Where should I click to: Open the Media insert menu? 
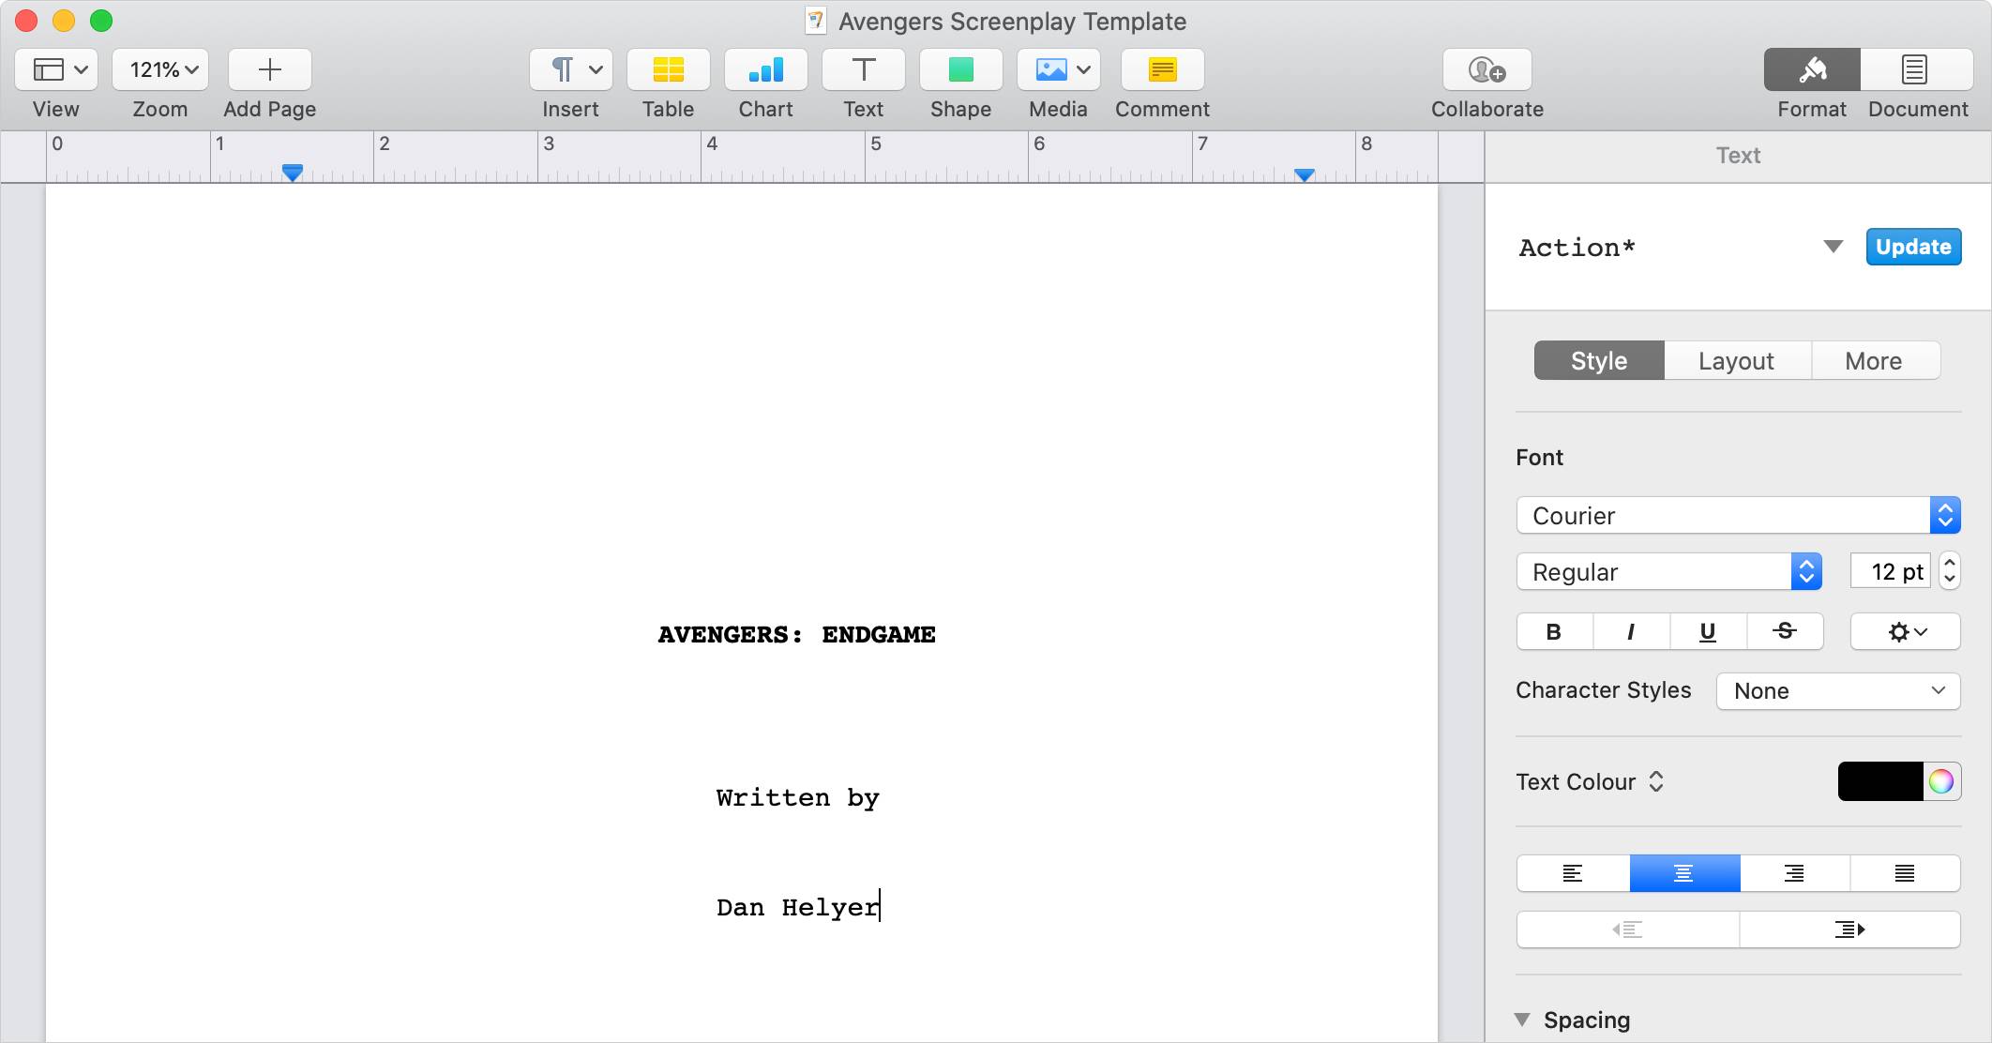coord(1058,69)
